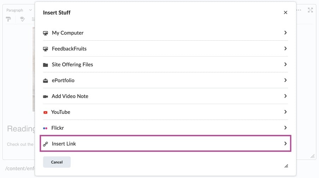Expand the My Computer option chevron

(x=285, y=33)
